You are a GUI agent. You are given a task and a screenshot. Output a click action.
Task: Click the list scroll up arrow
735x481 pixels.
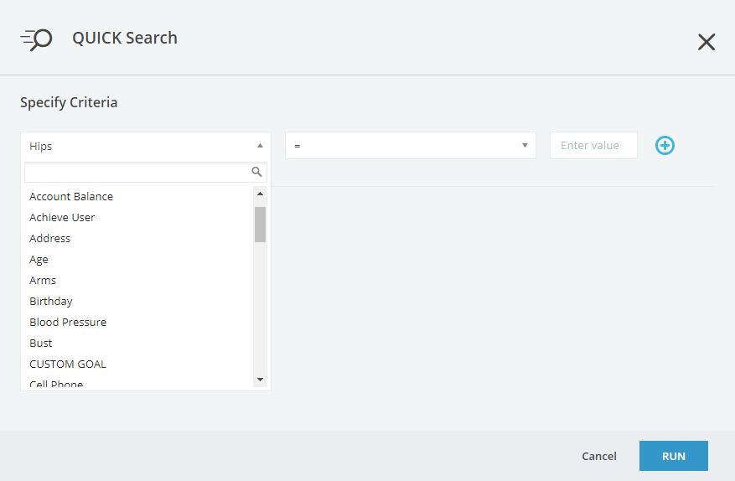pos(260,194)
